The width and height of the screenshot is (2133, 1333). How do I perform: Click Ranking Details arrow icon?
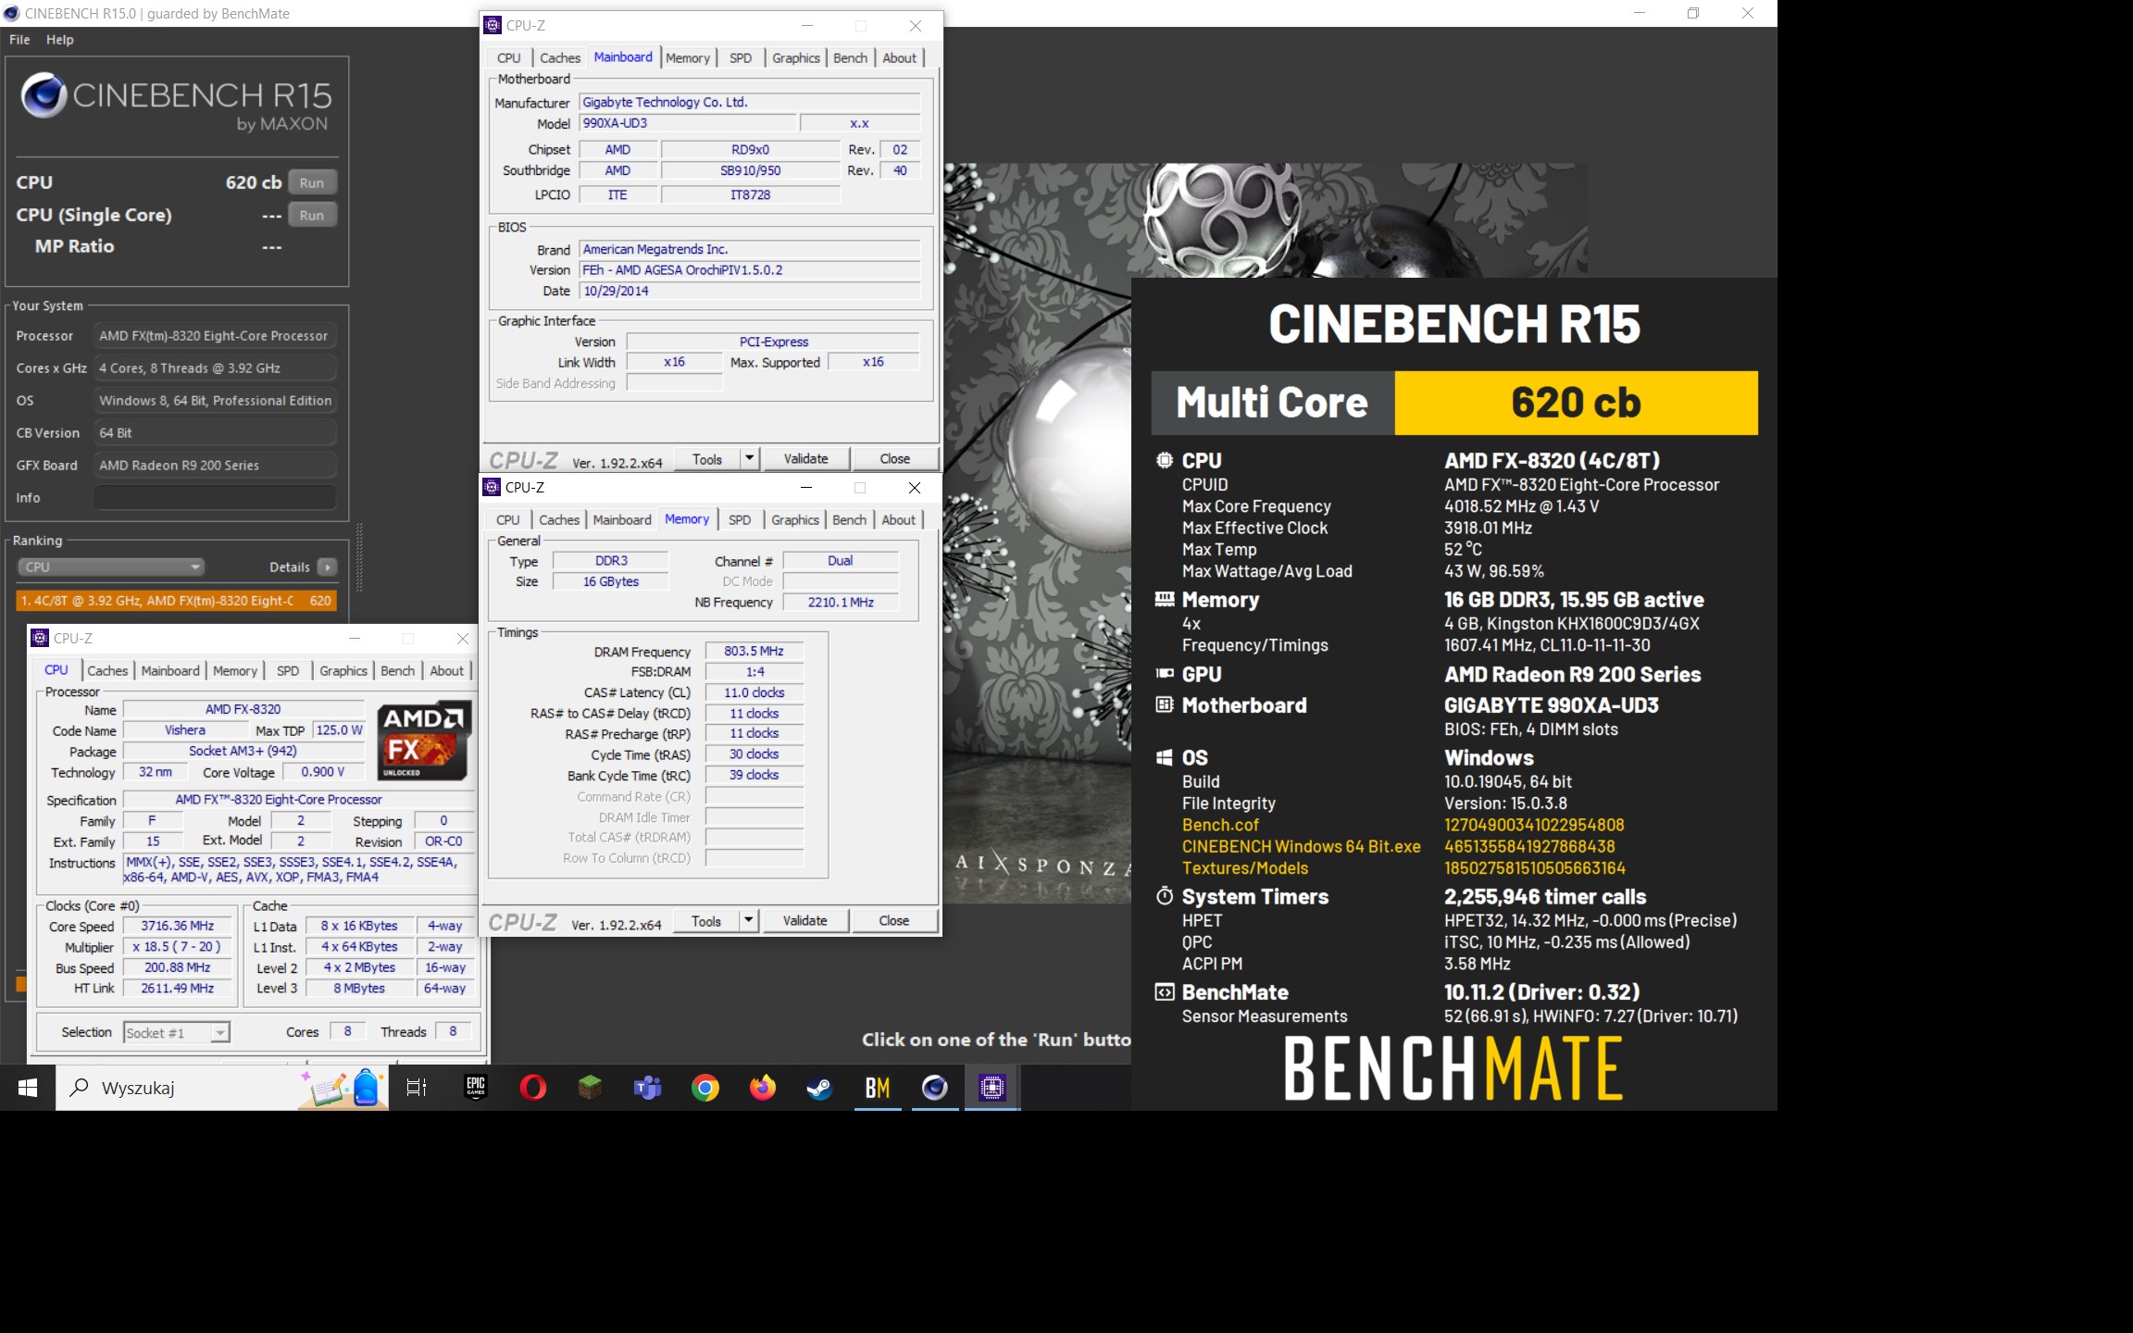pyautogui.click(x=328, y=567)
